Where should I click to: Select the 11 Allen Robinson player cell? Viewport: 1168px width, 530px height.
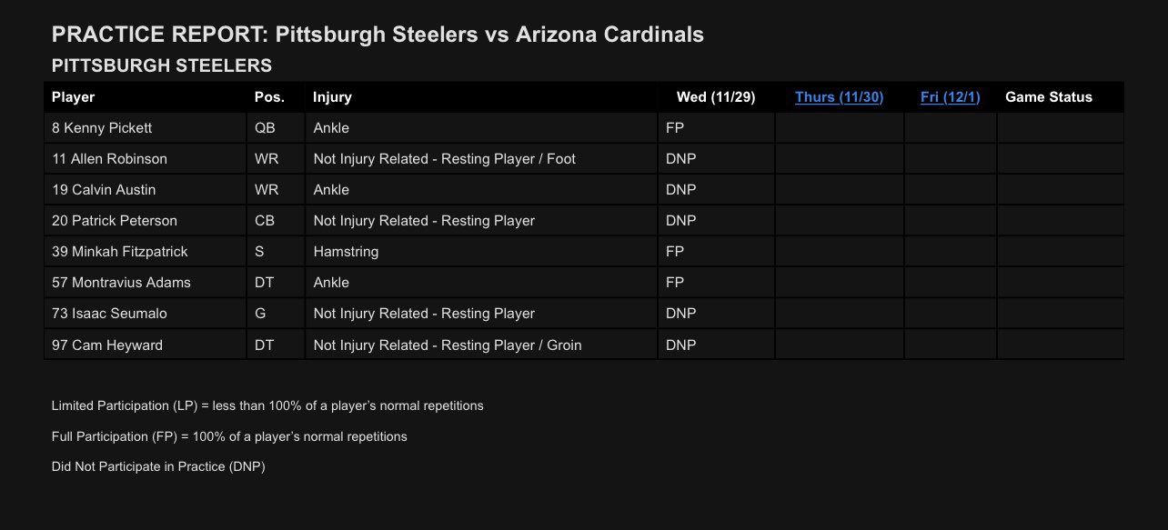[146, 159]
